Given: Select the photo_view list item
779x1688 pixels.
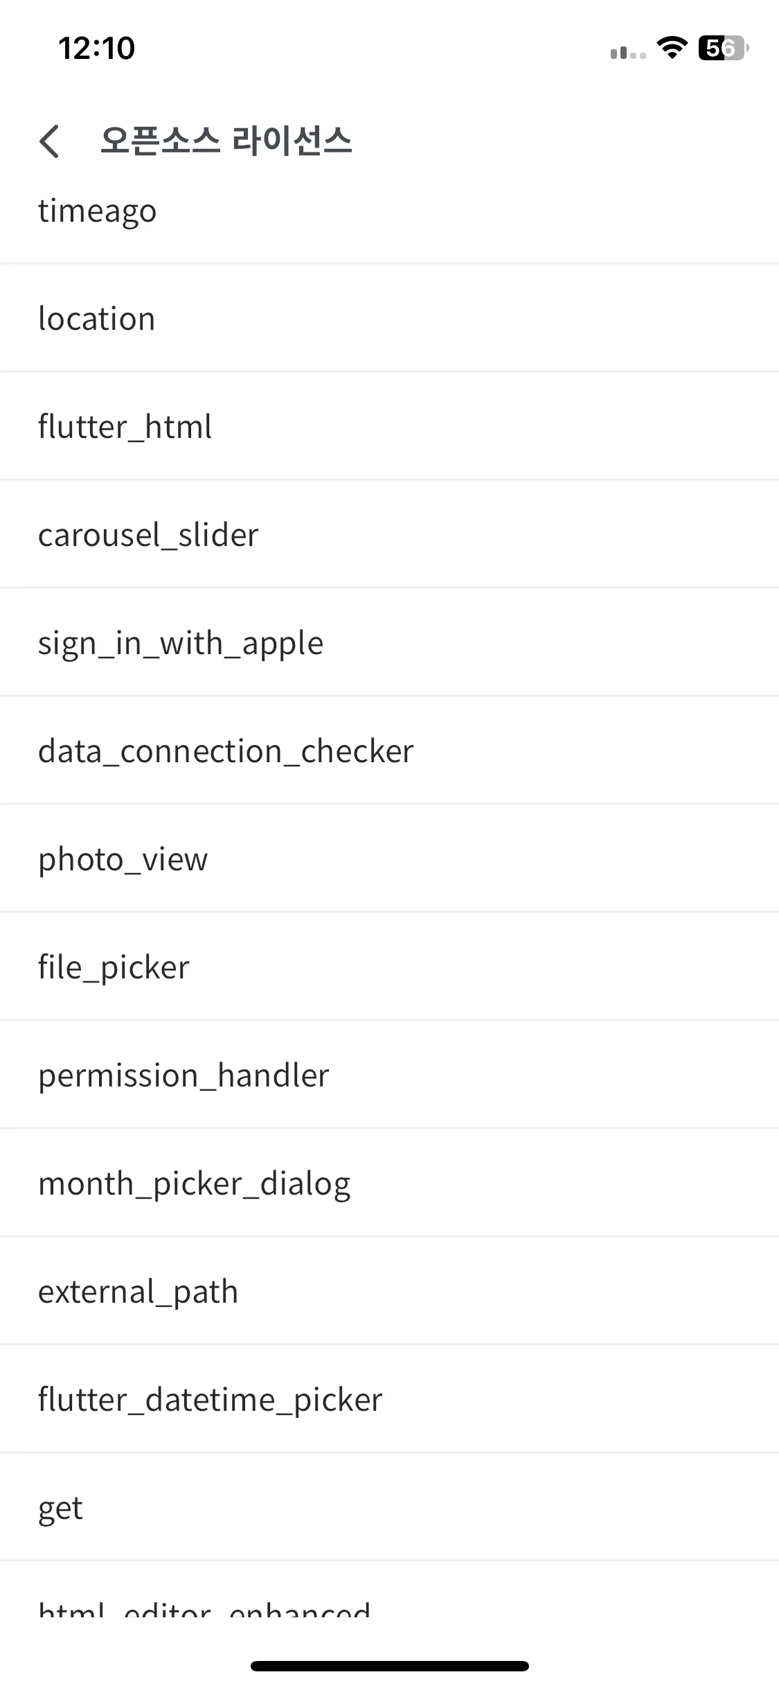Looking at the screenshot, I should 389,859.
